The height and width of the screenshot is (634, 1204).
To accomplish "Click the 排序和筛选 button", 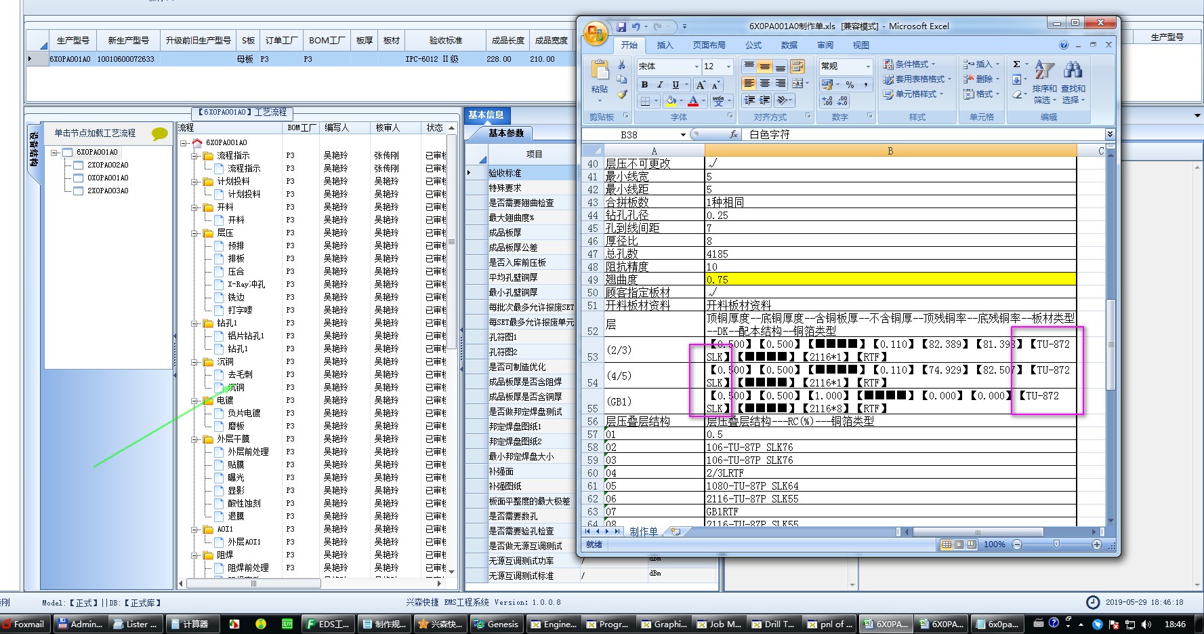I will (x=1044, y=82).
